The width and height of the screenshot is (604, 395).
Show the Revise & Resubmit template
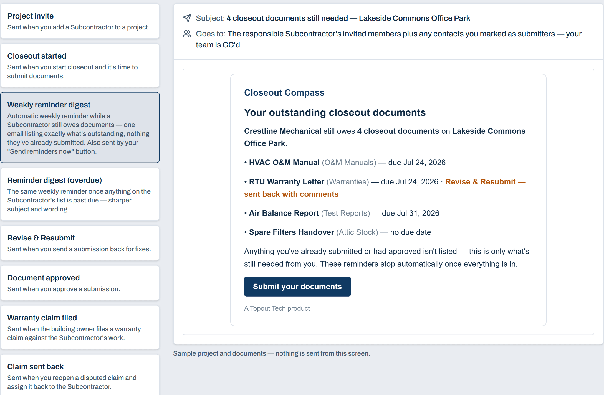80,243
